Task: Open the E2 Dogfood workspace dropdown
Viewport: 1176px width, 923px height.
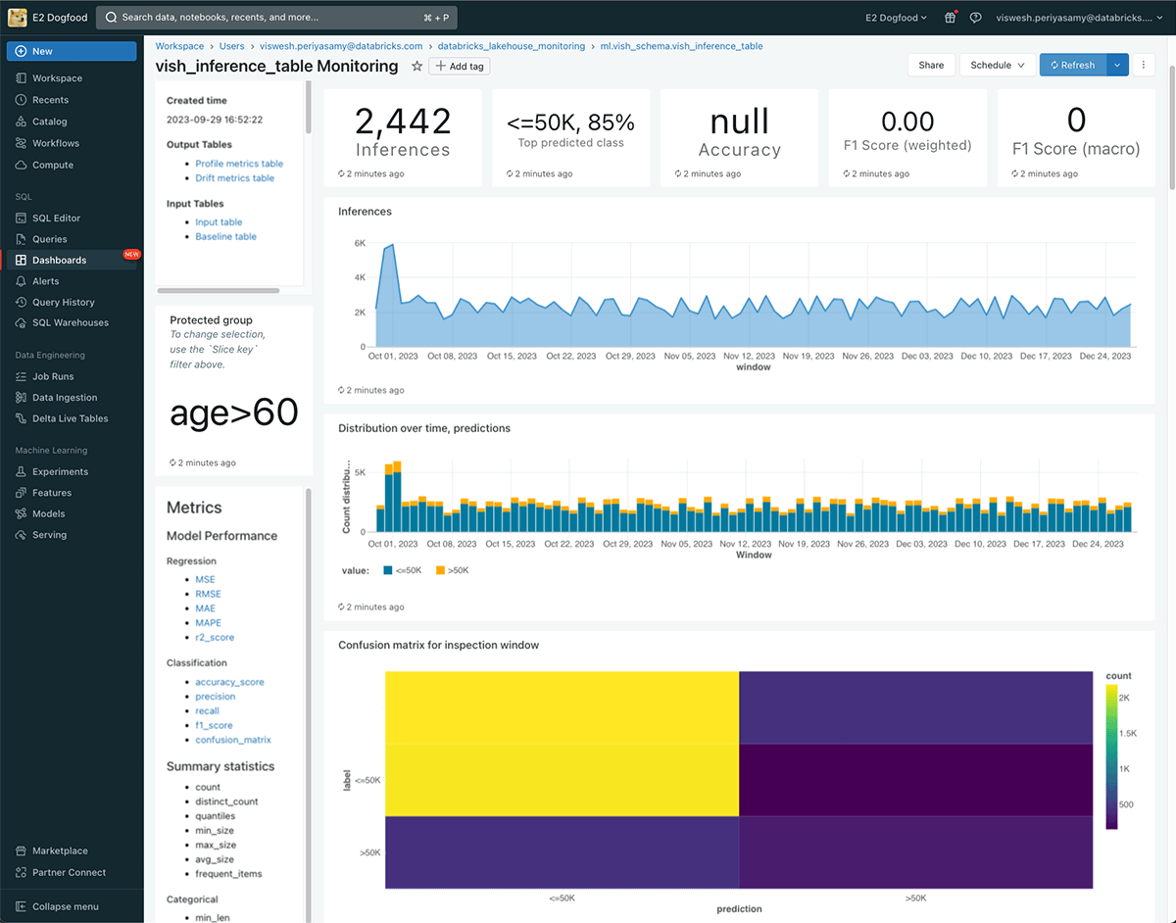Action: point(895,17)
